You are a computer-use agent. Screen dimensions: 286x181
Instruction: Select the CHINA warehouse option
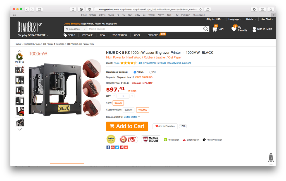(x=135, y=72)
